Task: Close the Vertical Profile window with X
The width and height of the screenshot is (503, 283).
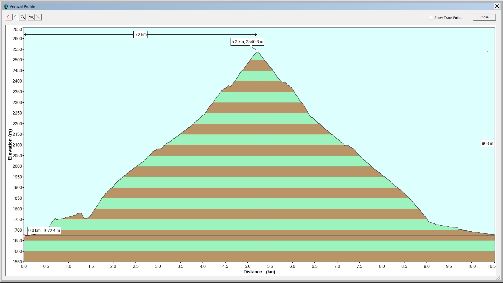Action: coord(497,6)
